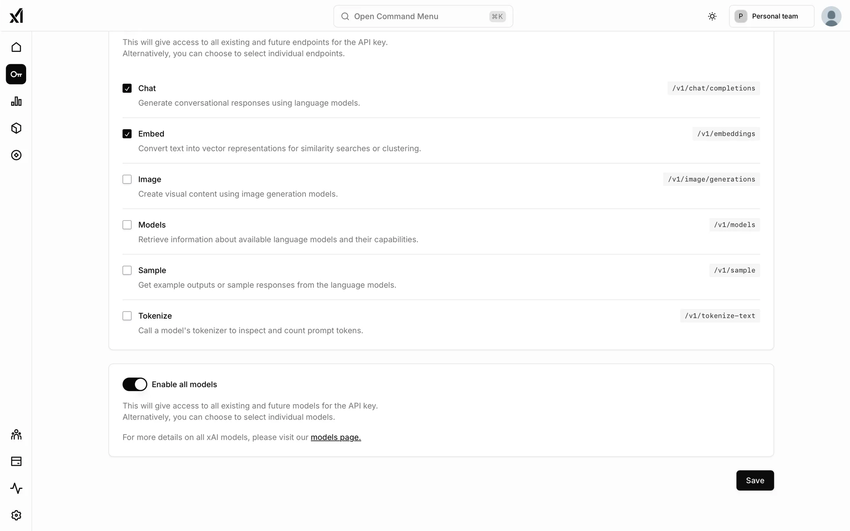Enable the Image endpoint checkbox

[x=127, y=179]
